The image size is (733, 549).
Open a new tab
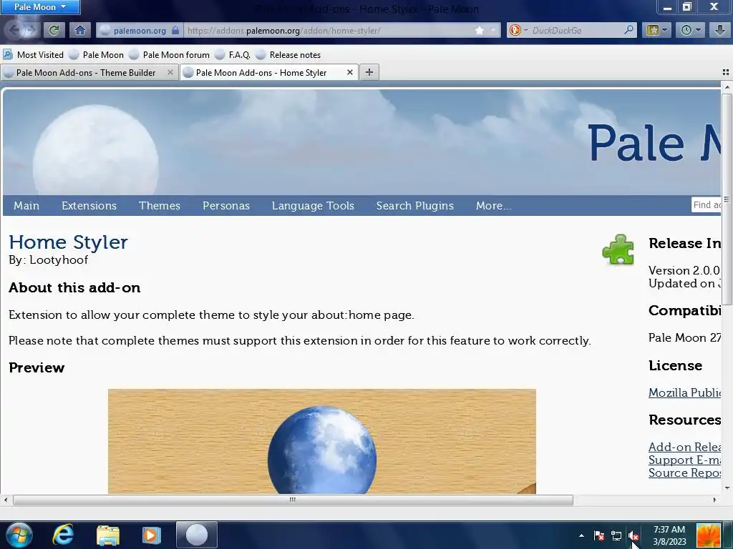[369, 72]
